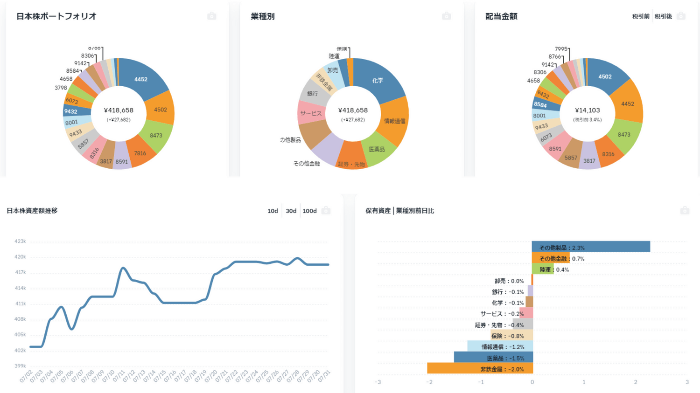This screenshot has height=393, width=700.
Task: Click the 卸売 : 0.0% label
Action: [x=509, y=281]
